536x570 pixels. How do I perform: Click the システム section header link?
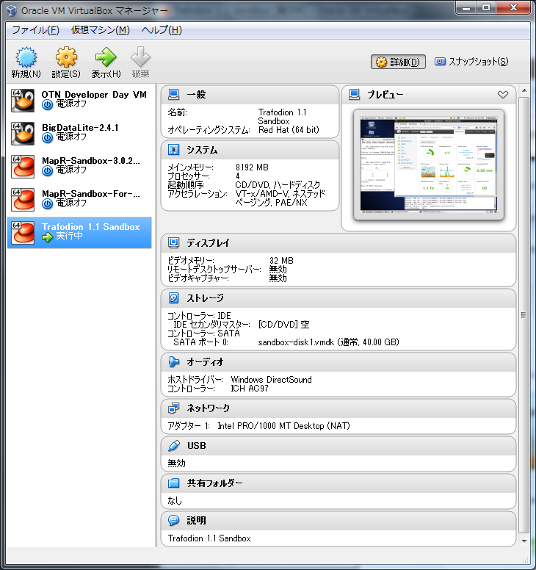coord(202,150)
